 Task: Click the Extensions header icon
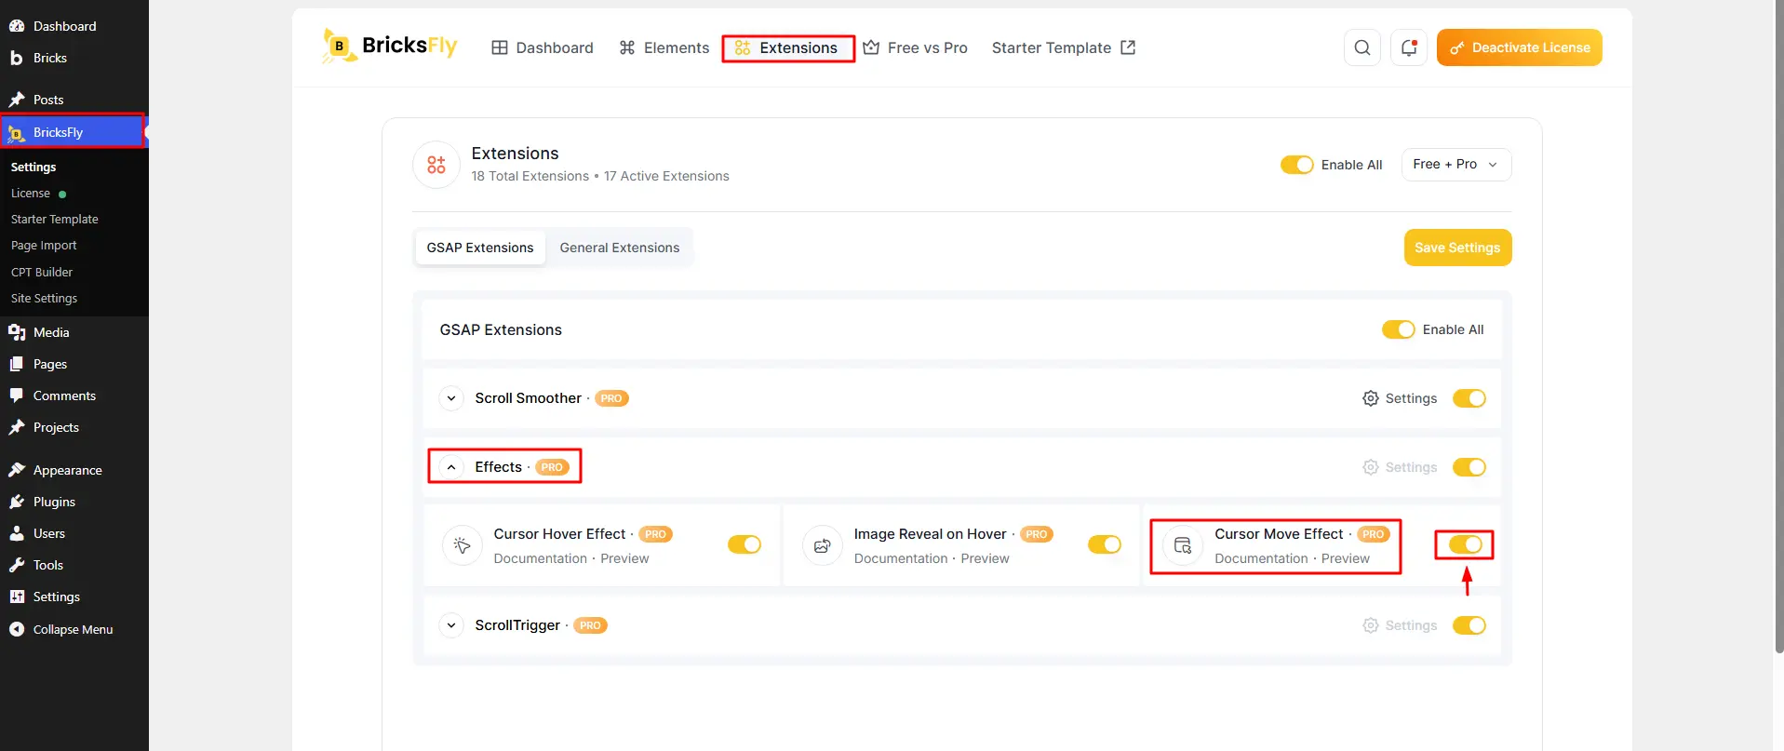click(x=436, y=165)
